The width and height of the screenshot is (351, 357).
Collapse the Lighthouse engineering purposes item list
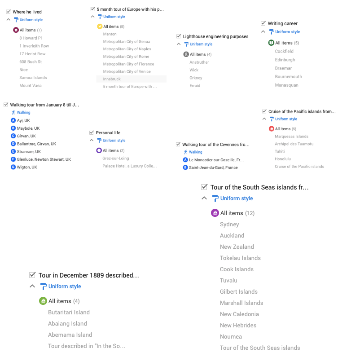(179, 44)
